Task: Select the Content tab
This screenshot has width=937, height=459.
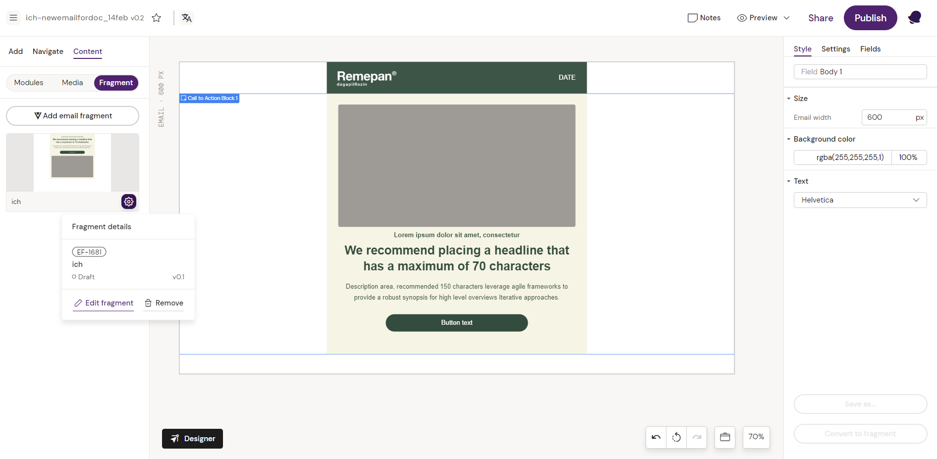Action: (x=88, y=51)
